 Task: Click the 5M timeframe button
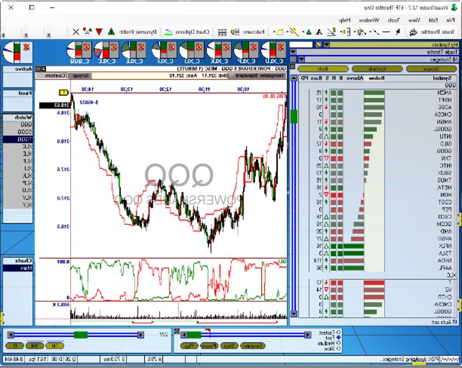coord(35,346)
